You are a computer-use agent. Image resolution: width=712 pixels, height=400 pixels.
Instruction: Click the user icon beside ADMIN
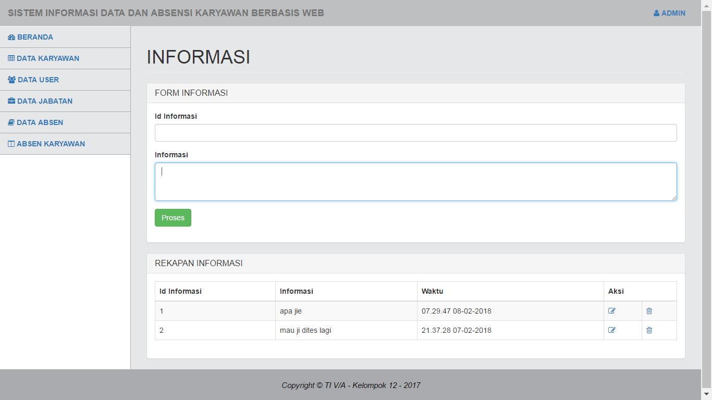pyautogui.click(x=656, y=14)
